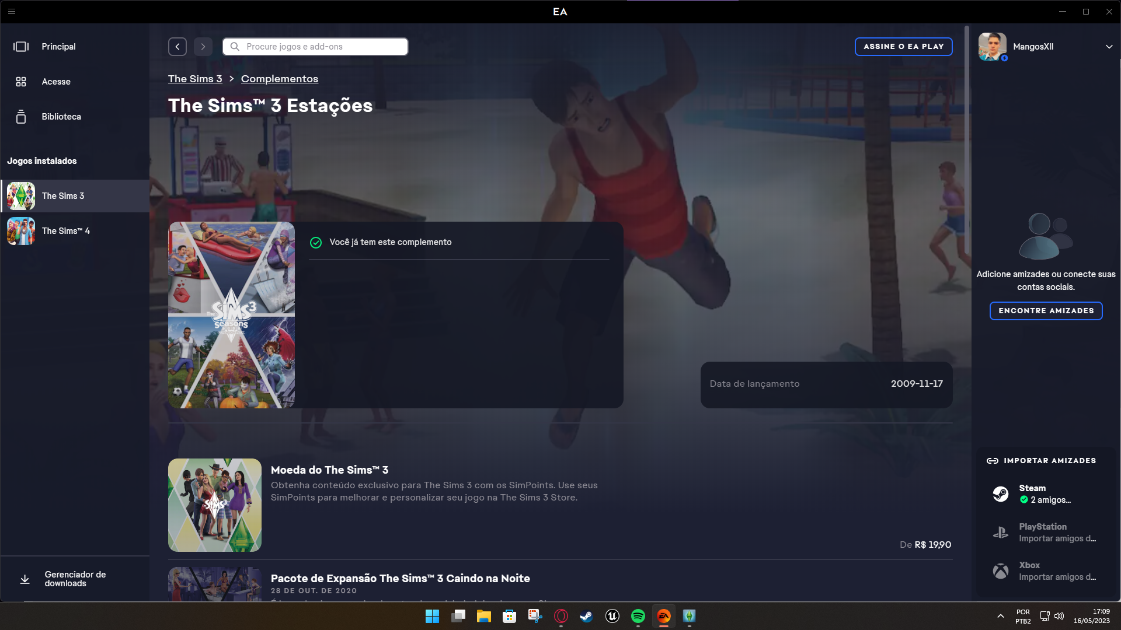The height and width of the screenshot is (630, 1121).
Task: Click the Xbox platform icon
Action: pos(1001,571)
